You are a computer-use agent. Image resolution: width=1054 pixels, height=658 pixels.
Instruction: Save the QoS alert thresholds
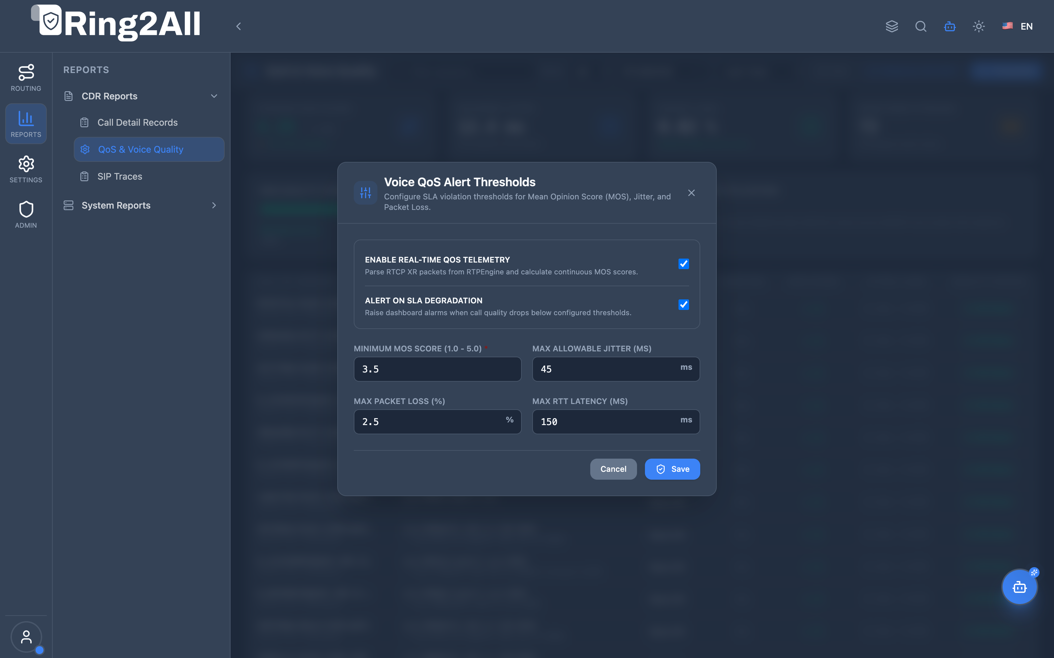pyautogui.click(x=672, y=469)
